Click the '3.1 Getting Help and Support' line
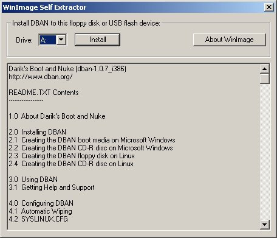The height and width of the screenshot is (238, 277). (52, 187)
